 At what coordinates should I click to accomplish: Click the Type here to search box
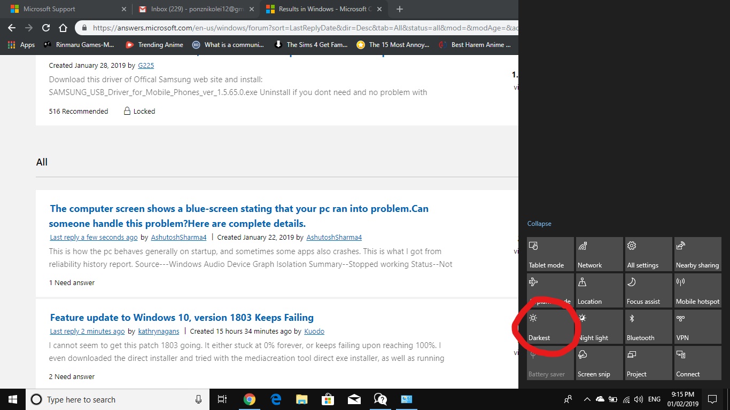(117, 399)
